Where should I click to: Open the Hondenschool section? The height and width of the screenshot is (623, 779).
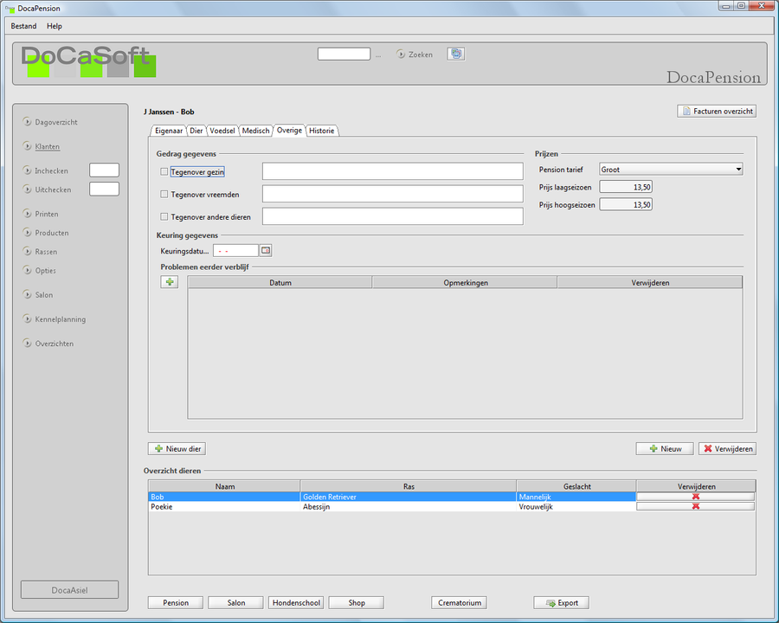click(296, 602)
